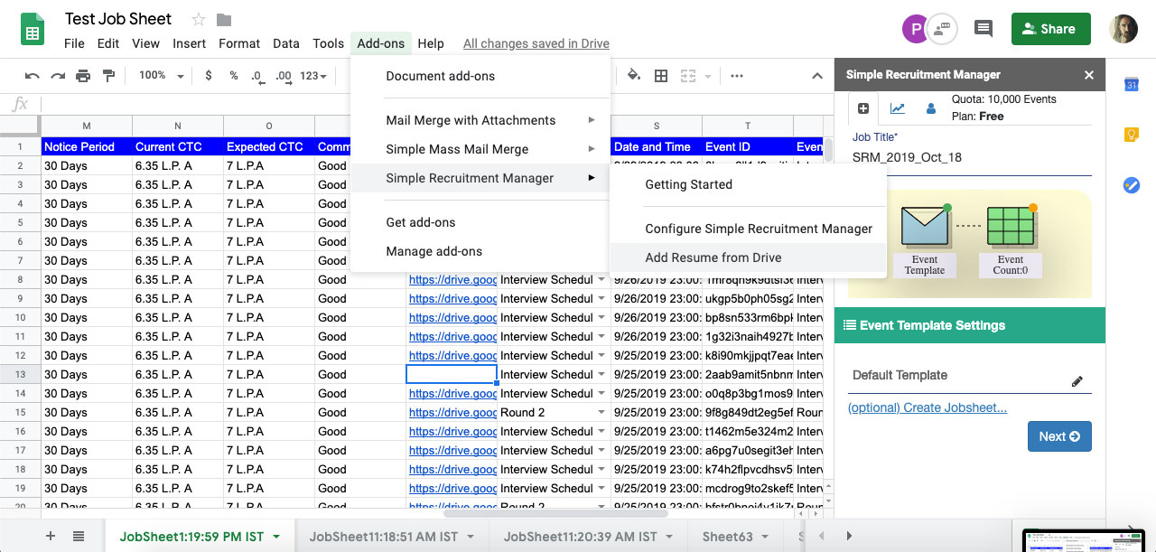This screenshot has height=552, width=1156.
Task: Open the Google Tasks side panel
Action: click(x=1130, y=184)
